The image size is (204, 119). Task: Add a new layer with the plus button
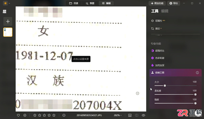[x=8, y=21]
